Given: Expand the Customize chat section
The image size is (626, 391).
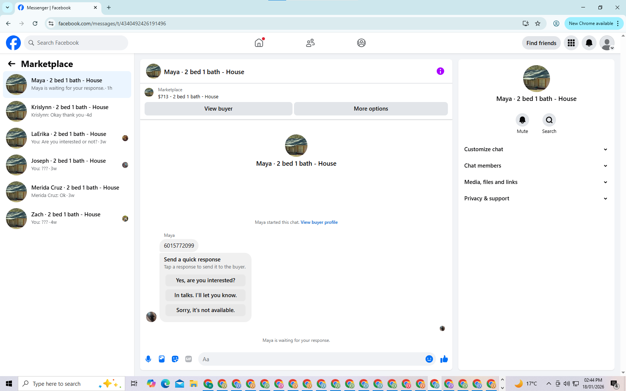Looking at the screenshot, I should [536, 149].
